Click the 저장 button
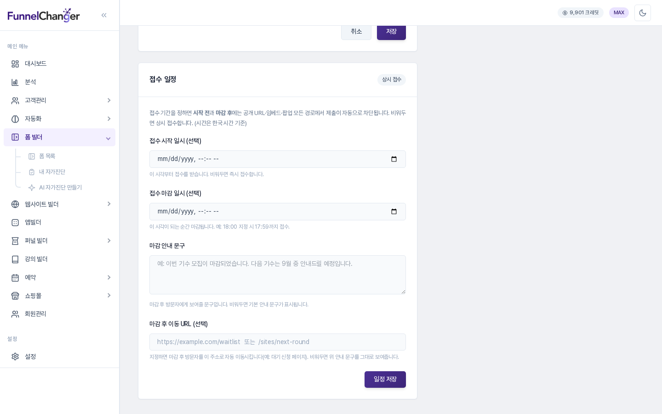 pyautogui.click(x=391, y=31)
